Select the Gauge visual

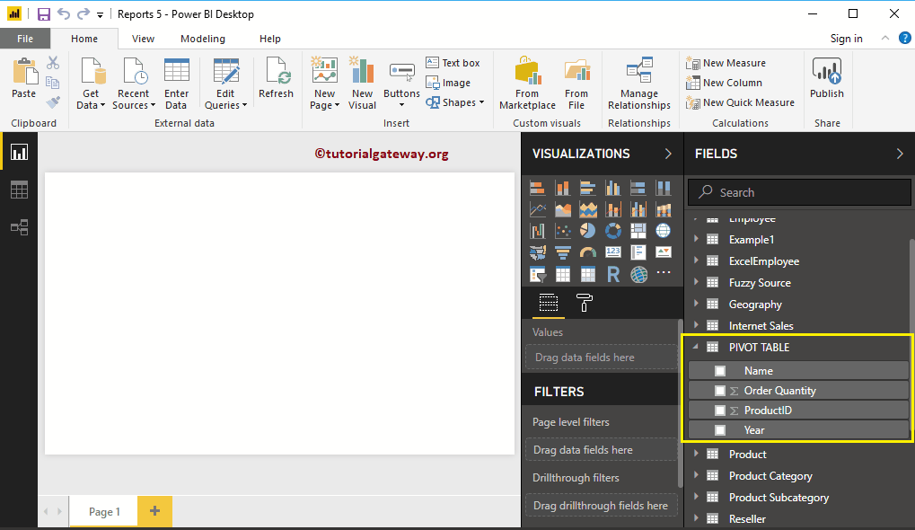(x=587, y=252)
